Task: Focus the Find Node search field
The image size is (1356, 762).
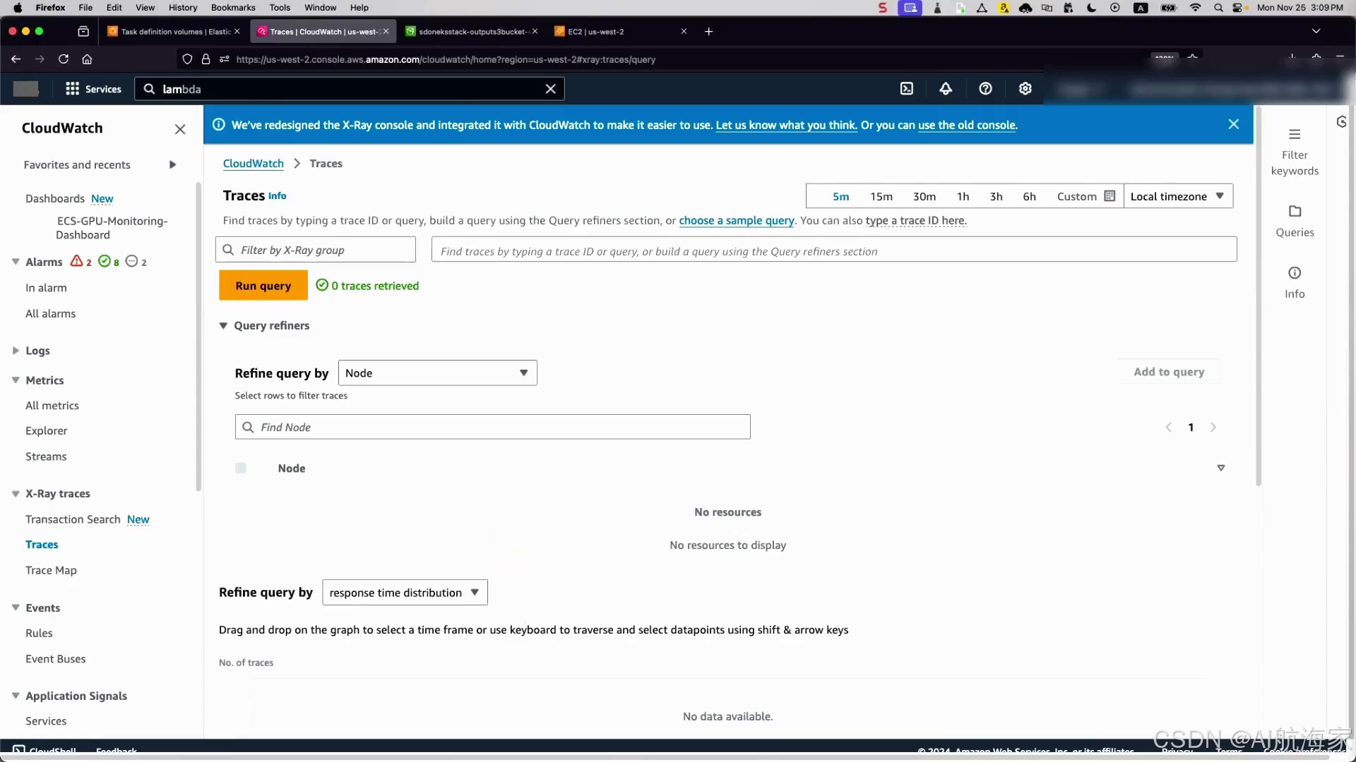Action: click(492, 428)
